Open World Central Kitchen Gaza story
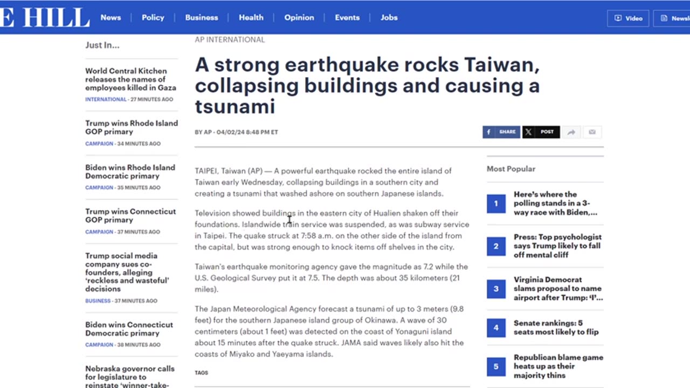 tap(130, 79)
